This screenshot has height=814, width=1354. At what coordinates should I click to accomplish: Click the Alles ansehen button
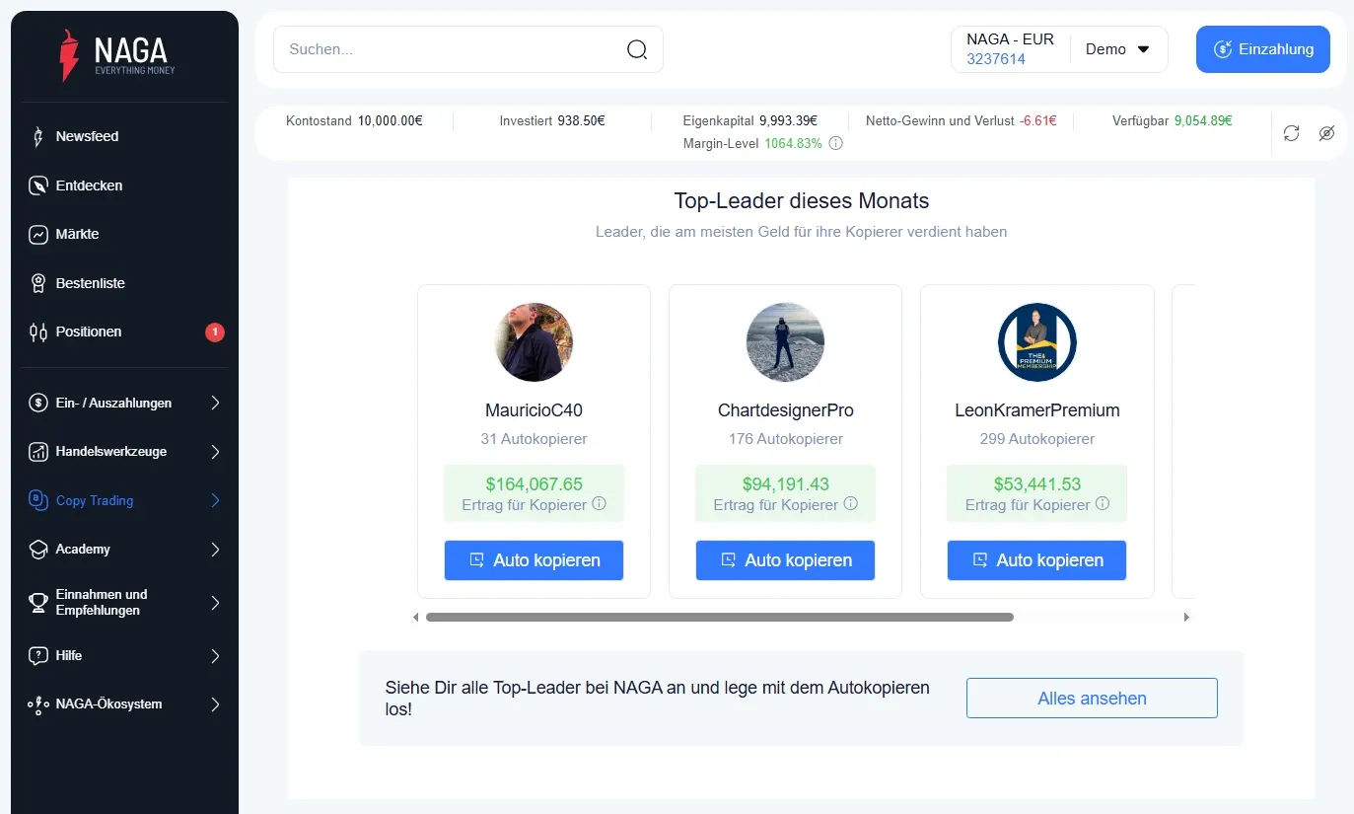1092,699
